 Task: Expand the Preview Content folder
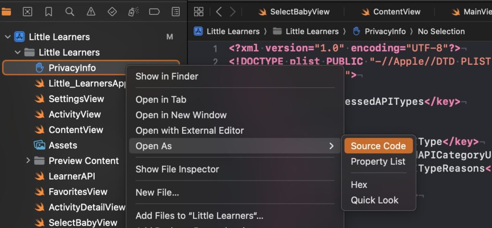pyautogui.click(x=28, y=160)
